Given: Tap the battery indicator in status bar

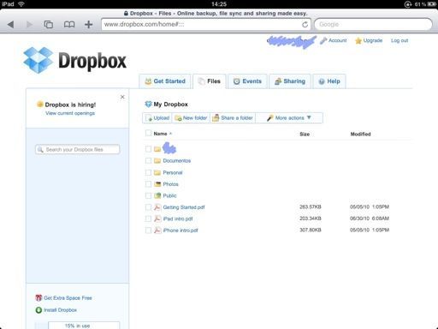Looking at the screenshot, I should 431,4.
